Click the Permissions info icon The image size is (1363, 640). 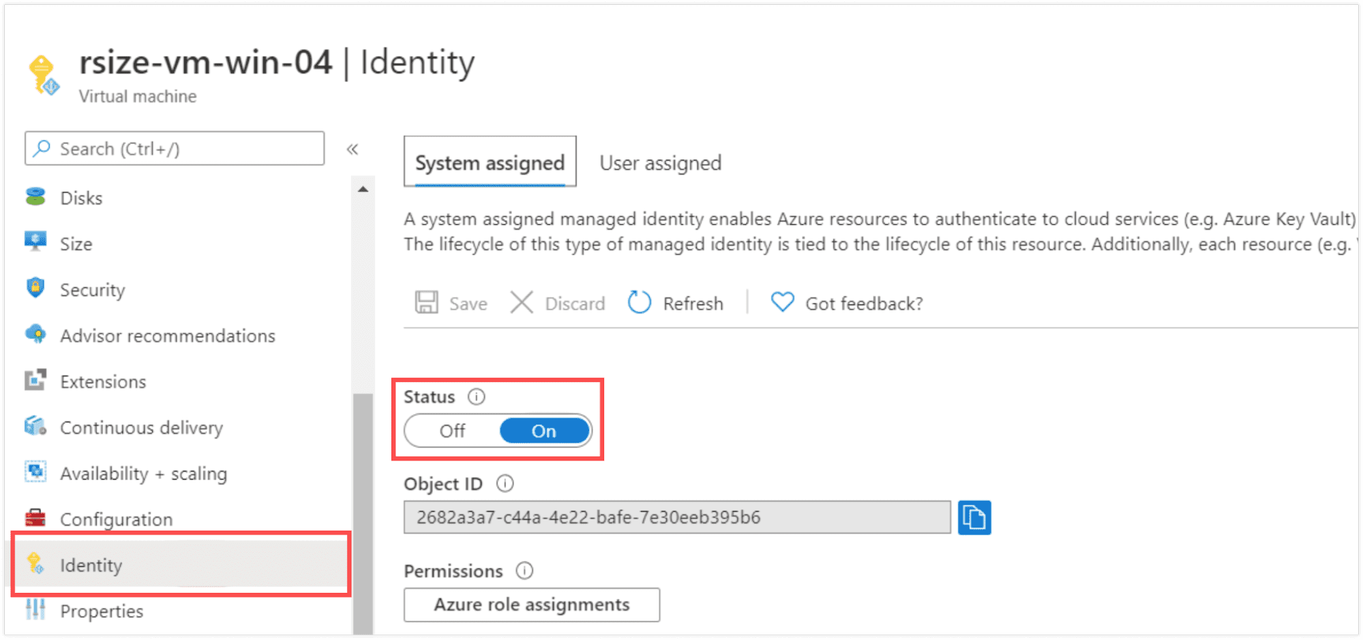524,570
